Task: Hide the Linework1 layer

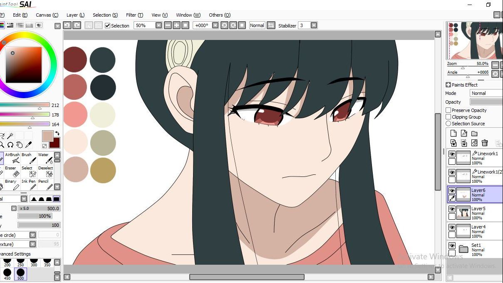Action: [452, 154]
